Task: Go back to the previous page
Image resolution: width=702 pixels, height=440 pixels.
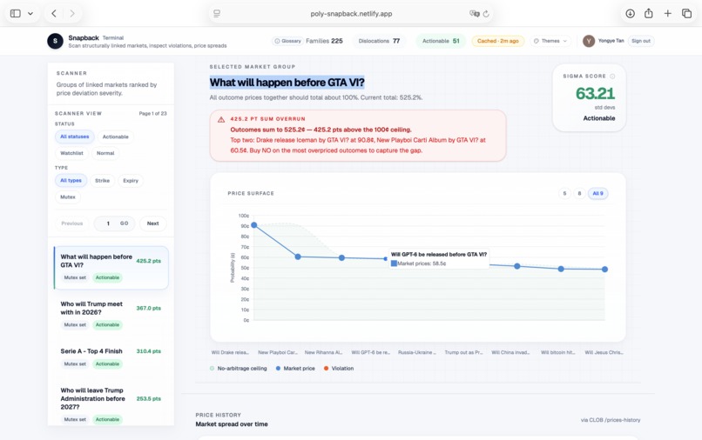Action: coord(54,13)
